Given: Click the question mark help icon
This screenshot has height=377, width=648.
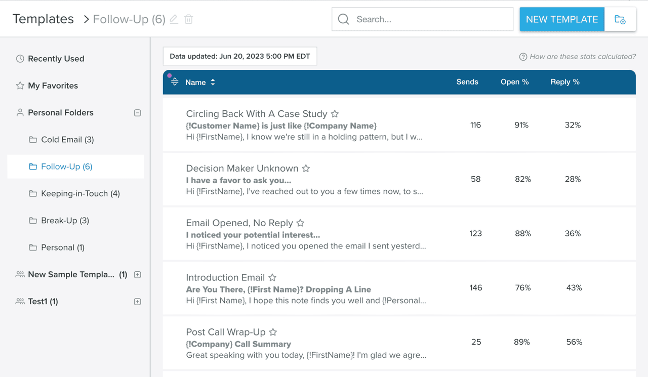Looking at the screenshot, I should point(522,57).
